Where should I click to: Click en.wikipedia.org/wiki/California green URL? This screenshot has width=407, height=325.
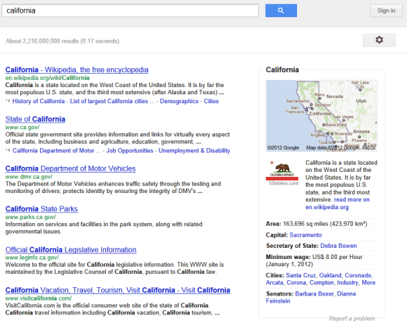(47, 78)
